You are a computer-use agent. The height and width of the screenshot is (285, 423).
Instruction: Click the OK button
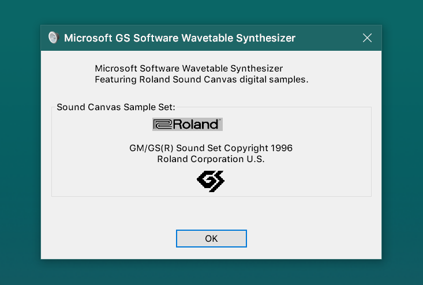click(x=211, y=238)
